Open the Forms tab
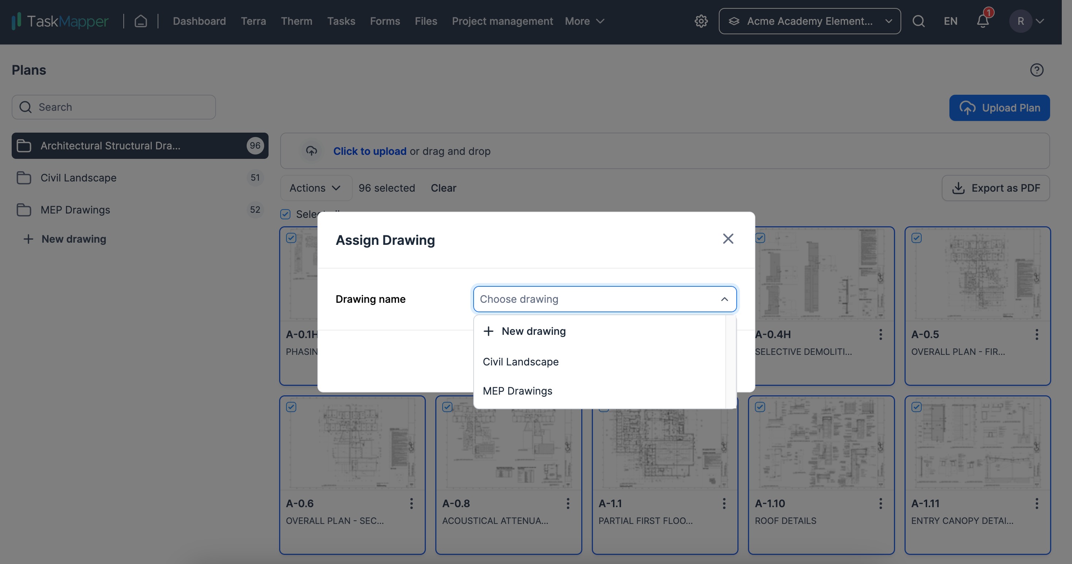 (x=385, y=21)
